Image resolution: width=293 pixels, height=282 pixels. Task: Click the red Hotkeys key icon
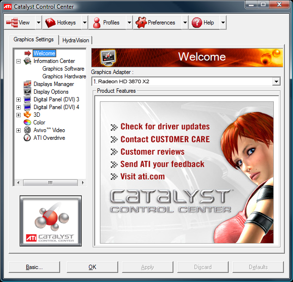[50, 23]
